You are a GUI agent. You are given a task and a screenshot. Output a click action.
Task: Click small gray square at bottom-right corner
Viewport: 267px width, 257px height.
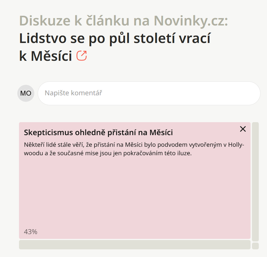255,246
